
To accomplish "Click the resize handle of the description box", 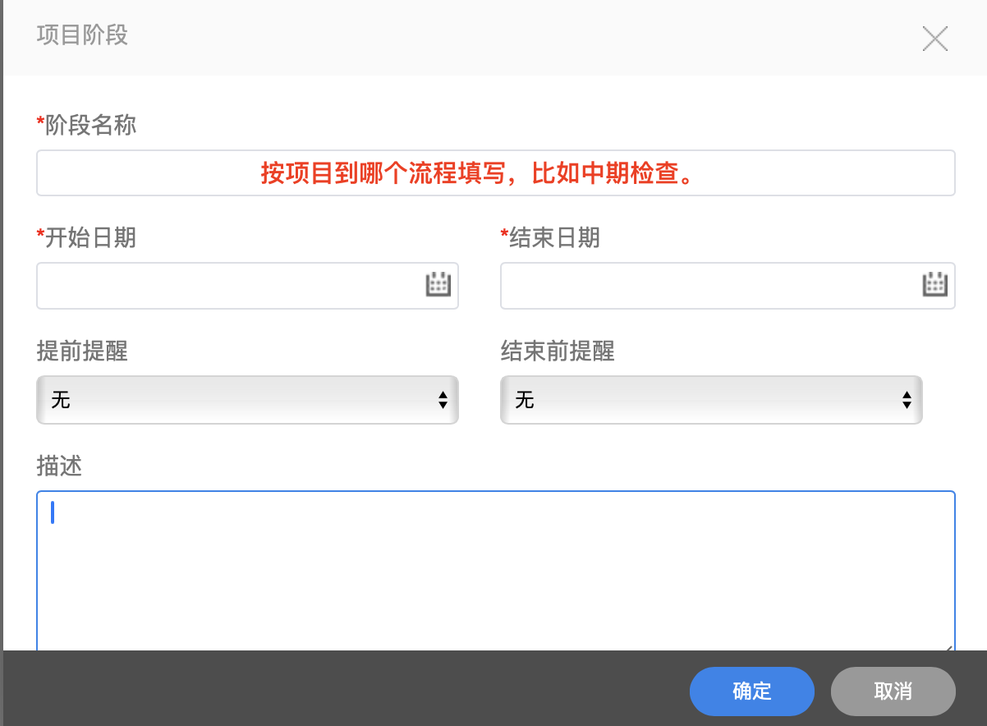I will pyautogui.click(x=951, y=648).
